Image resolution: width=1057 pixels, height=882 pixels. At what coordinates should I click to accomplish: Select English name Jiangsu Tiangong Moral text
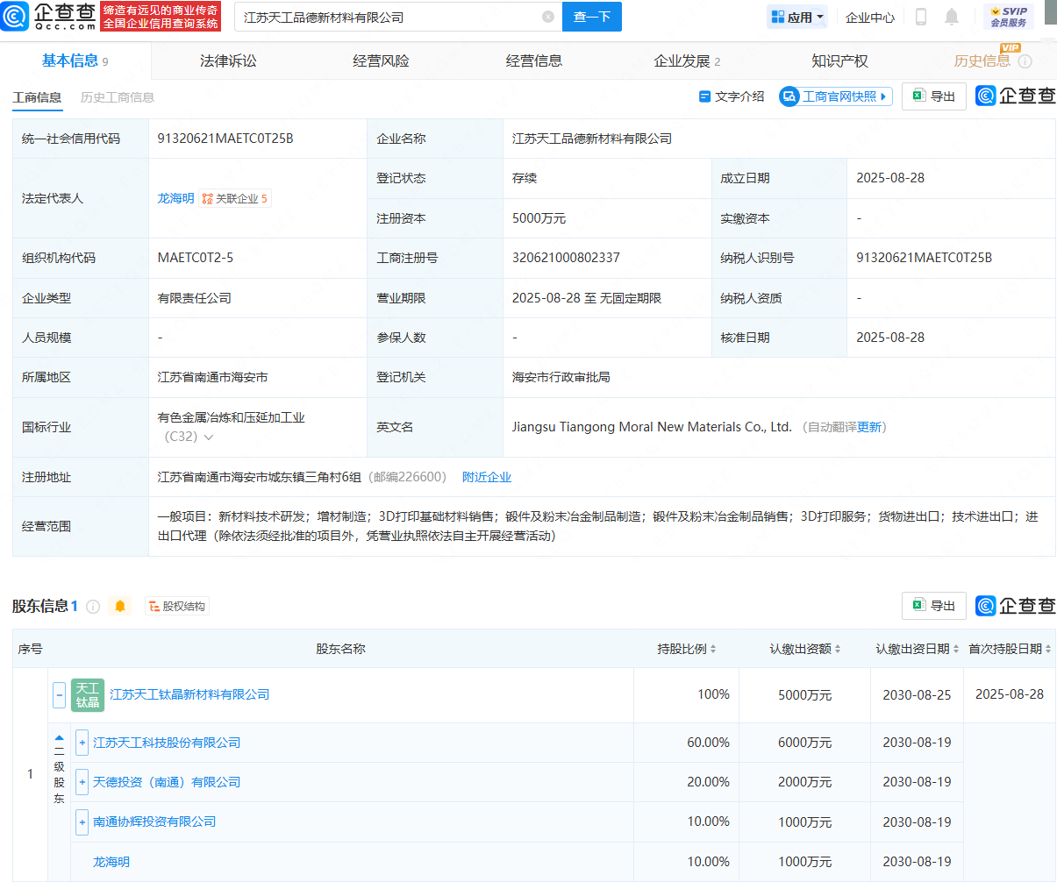[x=652, y=427]
